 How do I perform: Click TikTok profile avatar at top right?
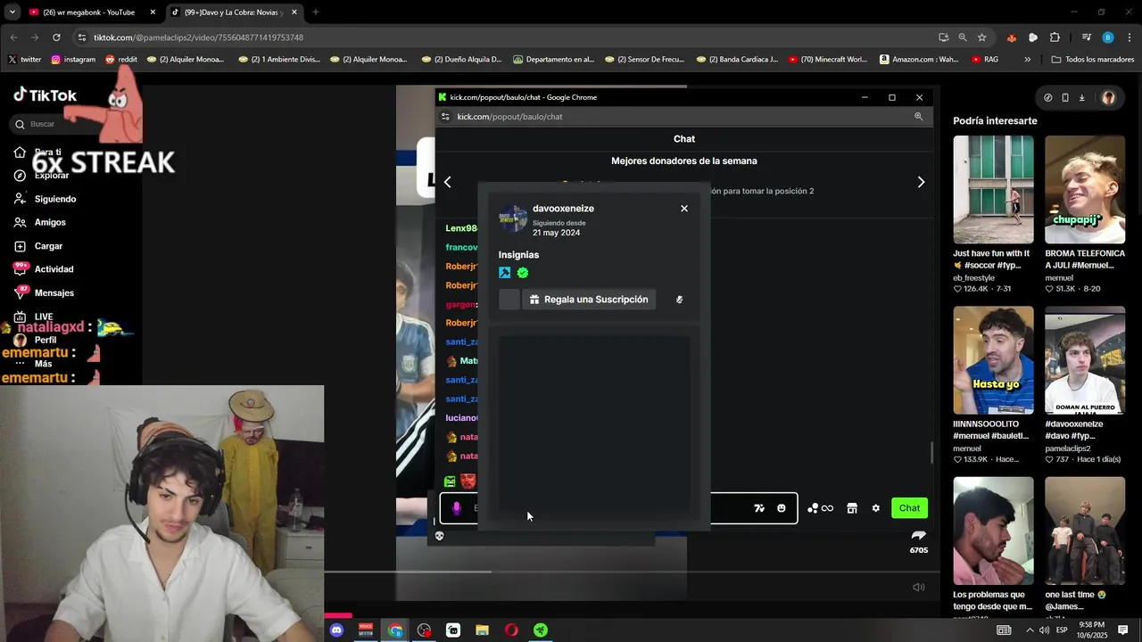[x=1108, y=98]
